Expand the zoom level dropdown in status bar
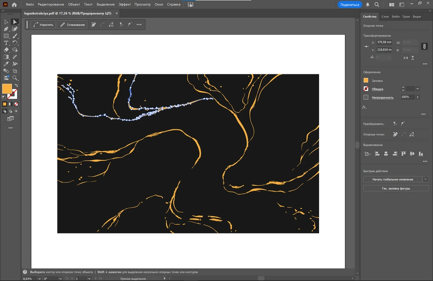Screen dimensions: 433x281 39,279
